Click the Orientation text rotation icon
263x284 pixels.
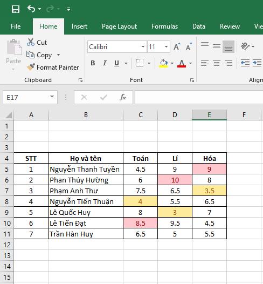click(x=245, y=46)
